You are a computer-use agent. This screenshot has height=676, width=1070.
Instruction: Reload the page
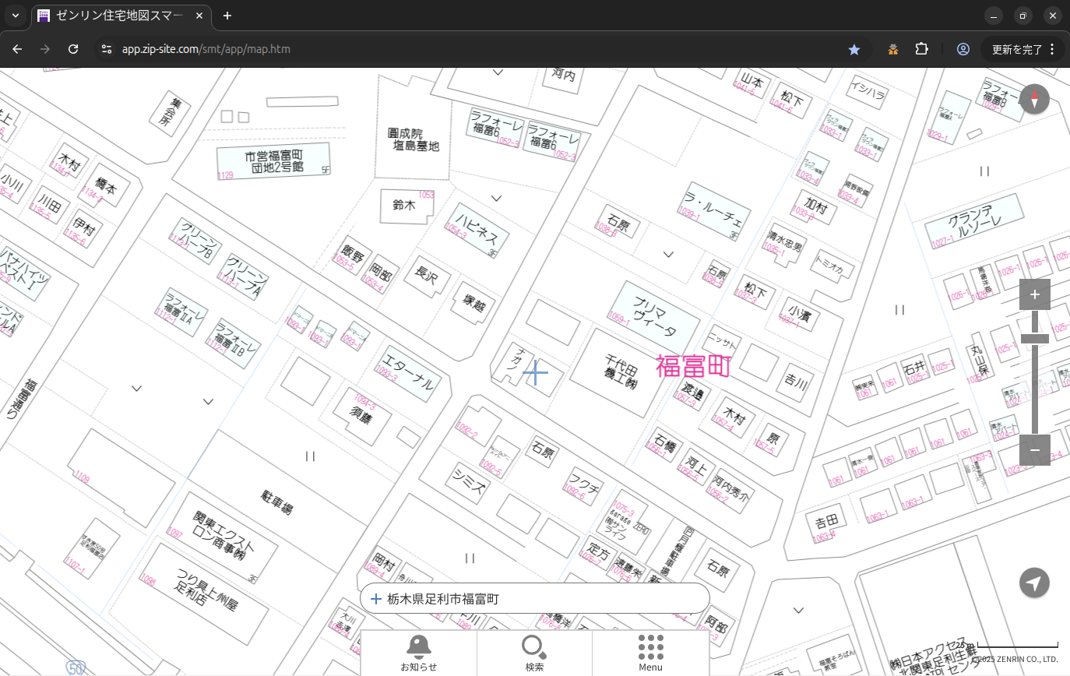[x=73, y=49]
